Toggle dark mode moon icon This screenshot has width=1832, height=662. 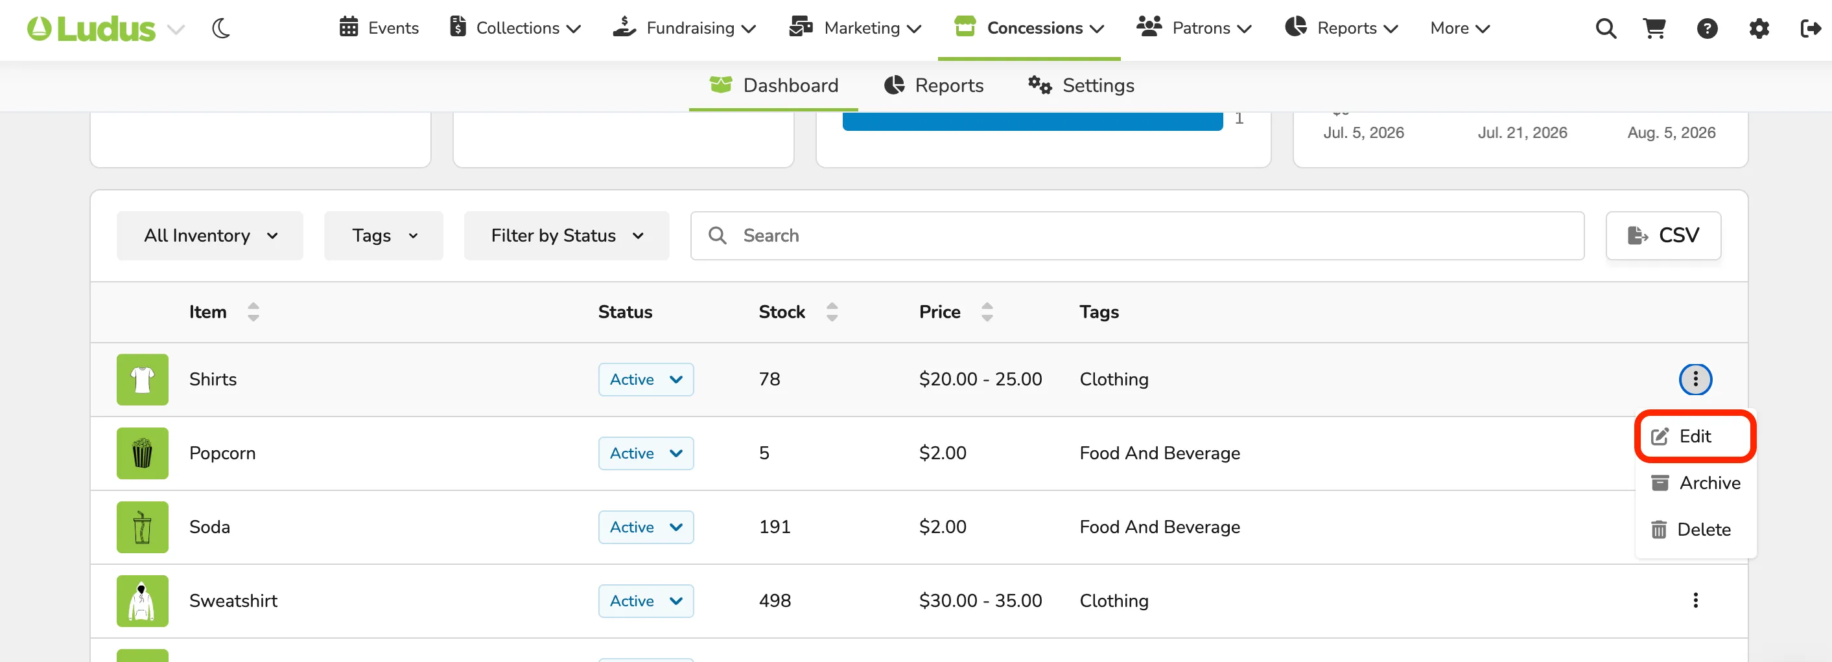click(x=221, y=29)
